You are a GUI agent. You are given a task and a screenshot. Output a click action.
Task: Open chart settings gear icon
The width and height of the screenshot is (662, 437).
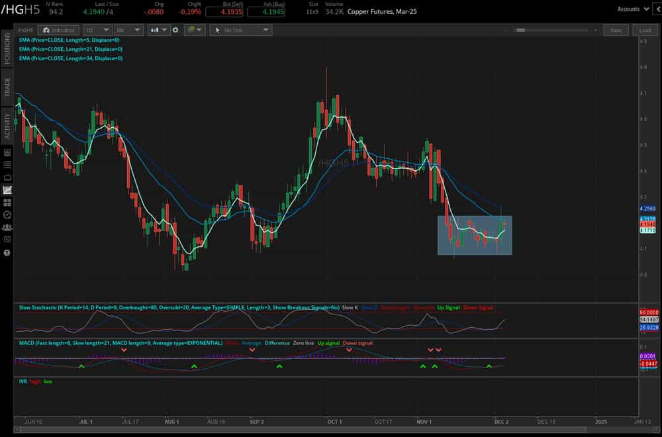175,30
